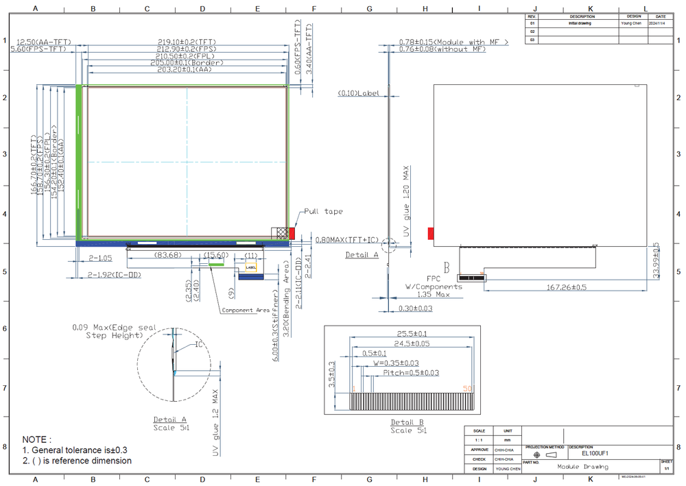
Task: Click the red pull tape marker on front view
Action: coord(292,233)
